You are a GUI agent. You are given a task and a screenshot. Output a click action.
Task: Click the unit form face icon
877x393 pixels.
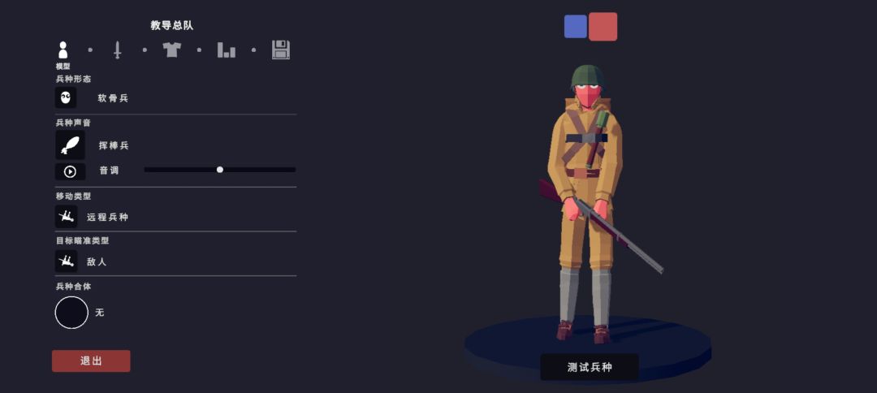tap(66, 97)
